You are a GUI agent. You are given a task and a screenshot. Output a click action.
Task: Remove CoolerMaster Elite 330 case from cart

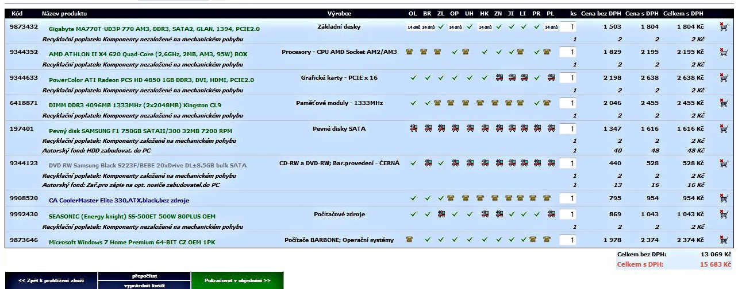pyautogui.click(x=724, y=198)
